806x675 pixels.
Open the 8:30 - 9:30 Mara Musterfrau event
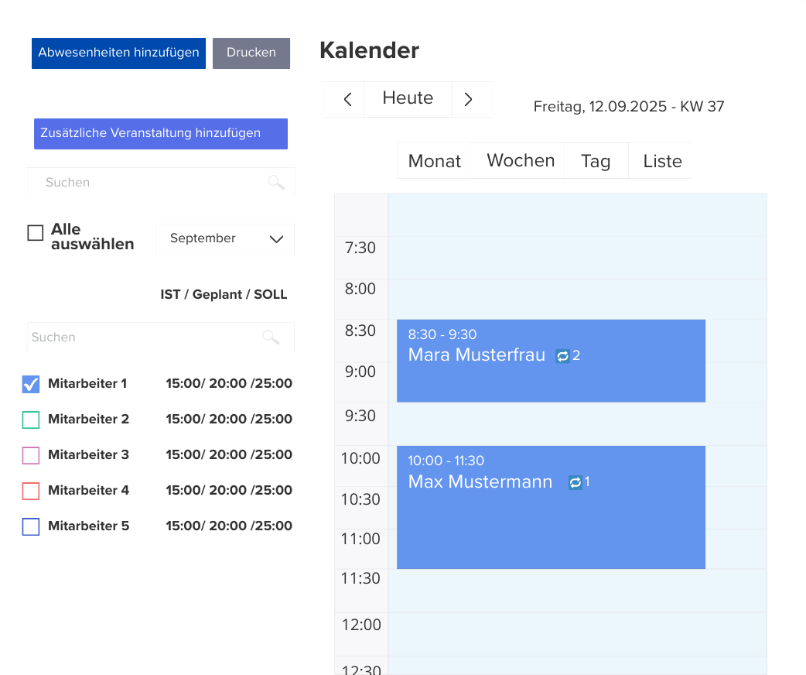pos(551,361)
